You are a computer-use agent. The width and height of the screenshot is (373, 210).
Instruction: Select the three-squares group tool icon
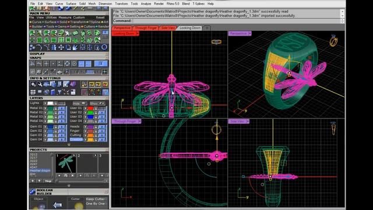click(x=33, y=47)
